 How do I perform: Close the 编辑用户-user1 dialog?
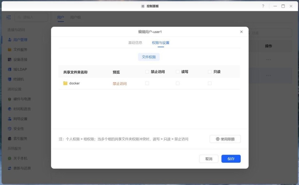241,32
